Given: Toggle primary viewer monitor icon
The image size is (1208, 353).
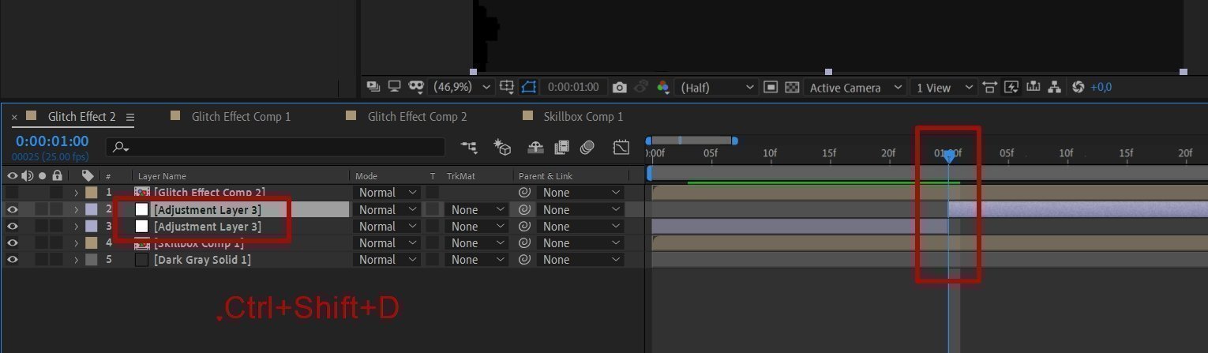Looking at the screenshot, I should point(394,87).
